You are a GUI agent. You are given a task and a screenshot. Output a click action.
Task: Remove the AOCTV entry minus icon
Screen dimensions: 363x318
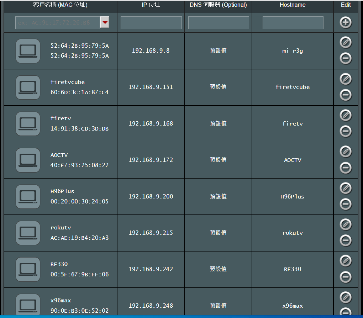pos(346,168)
